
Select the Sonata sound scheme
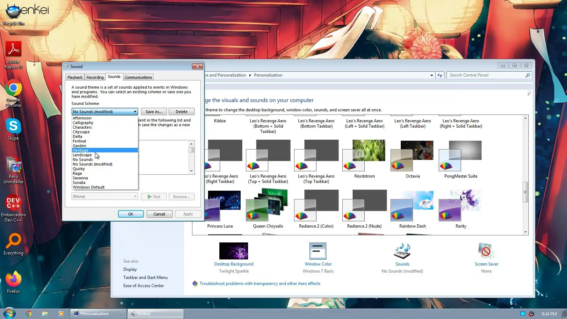(x=105, y=183)
